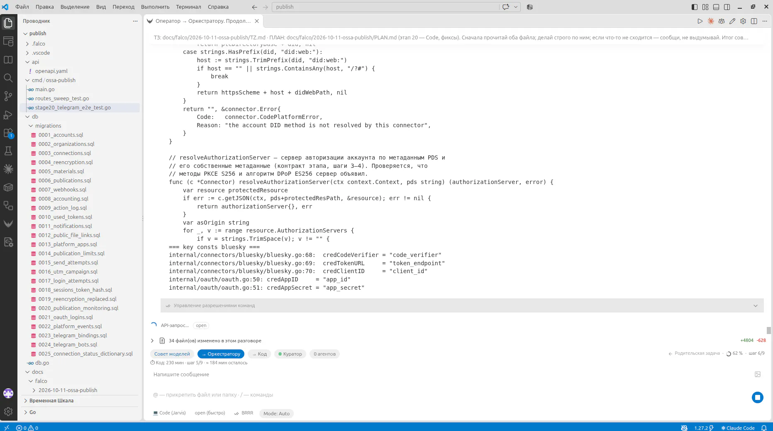Expand the Управление разрешениями команд bar chevron
Screen dimensions: 773x431
coord(756,306)
